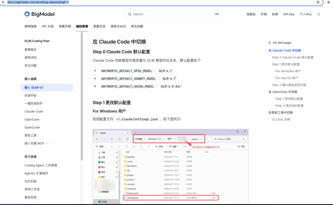The height and width of the screenshot is (205, 333).
Task: Click the On this page outline icon
Action: pyautogui.click(x=270, y=43)
